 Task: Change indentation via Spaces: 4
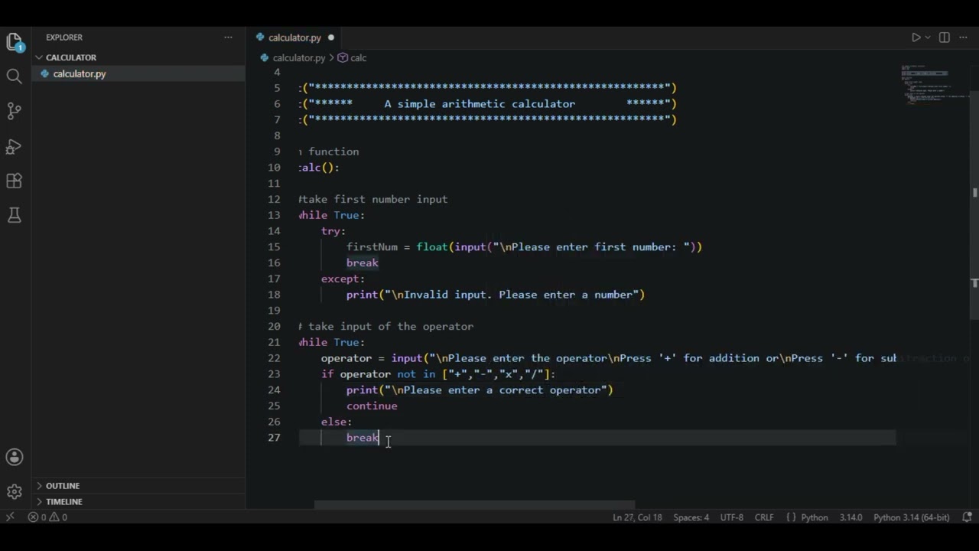coord(691,517)
